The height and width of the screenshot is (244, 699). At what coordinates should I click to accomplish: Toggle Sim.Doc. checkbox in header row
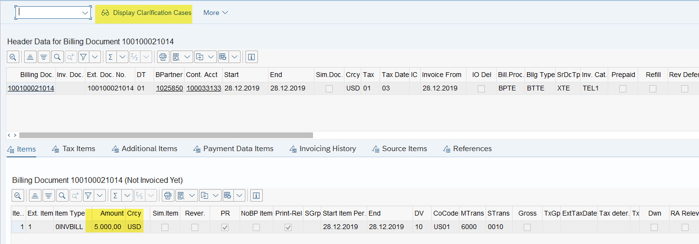click(329, 89)
